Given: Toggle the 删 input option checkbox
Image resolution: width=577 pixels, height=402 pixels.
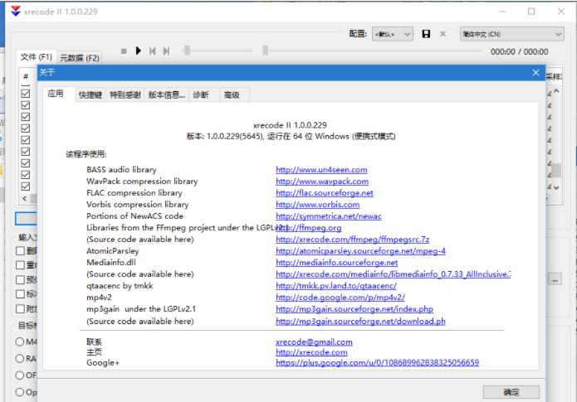Looking at the screenshot, I should 20,251.
